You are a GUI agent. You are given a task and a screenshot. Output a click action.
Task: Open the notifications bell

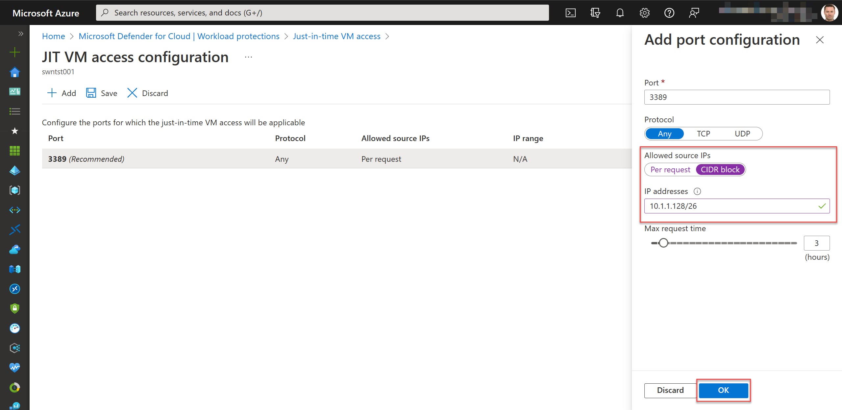(x=620, y=12)
